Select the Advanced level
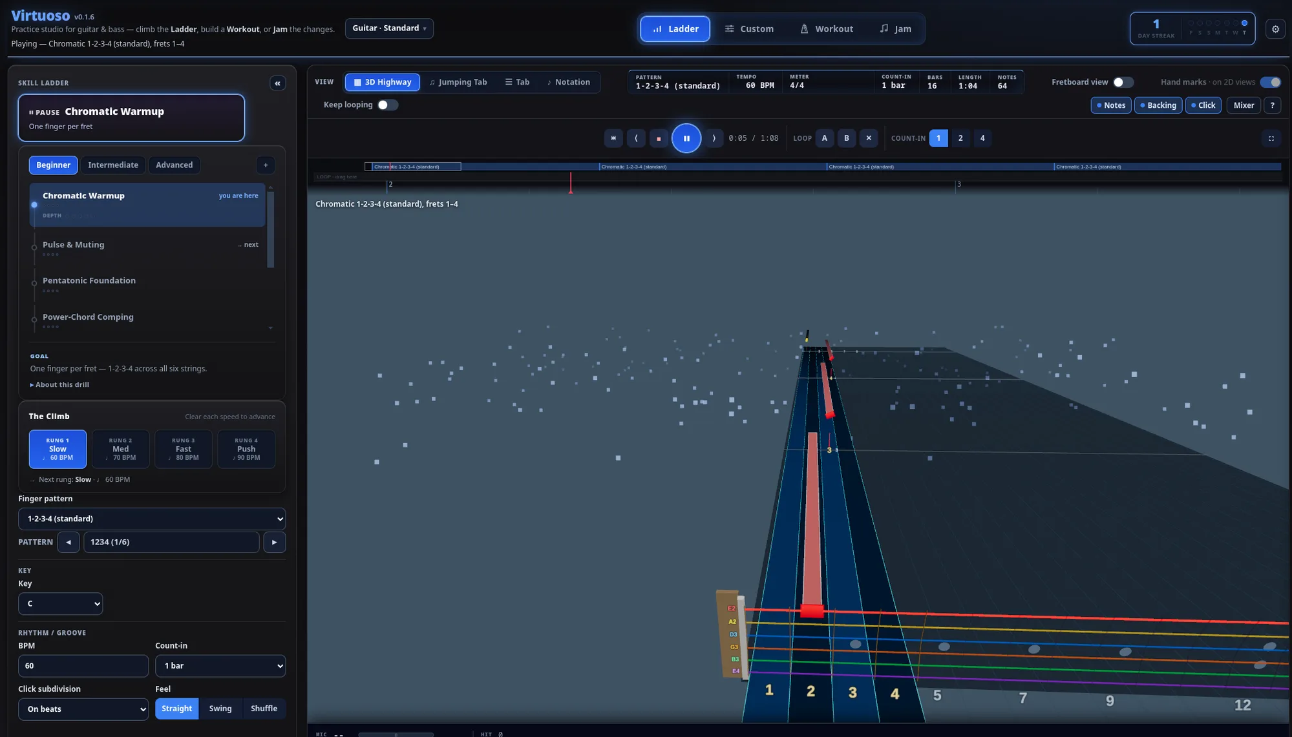1292x737 pixels. coord(175,165)
